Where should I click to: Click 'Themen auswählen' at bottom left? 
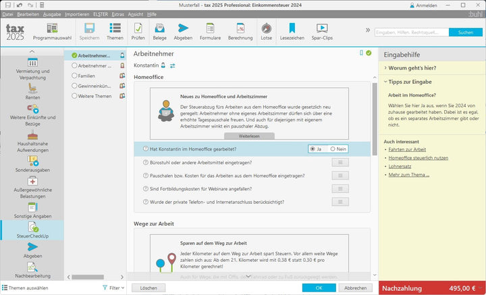click(26, 288)
